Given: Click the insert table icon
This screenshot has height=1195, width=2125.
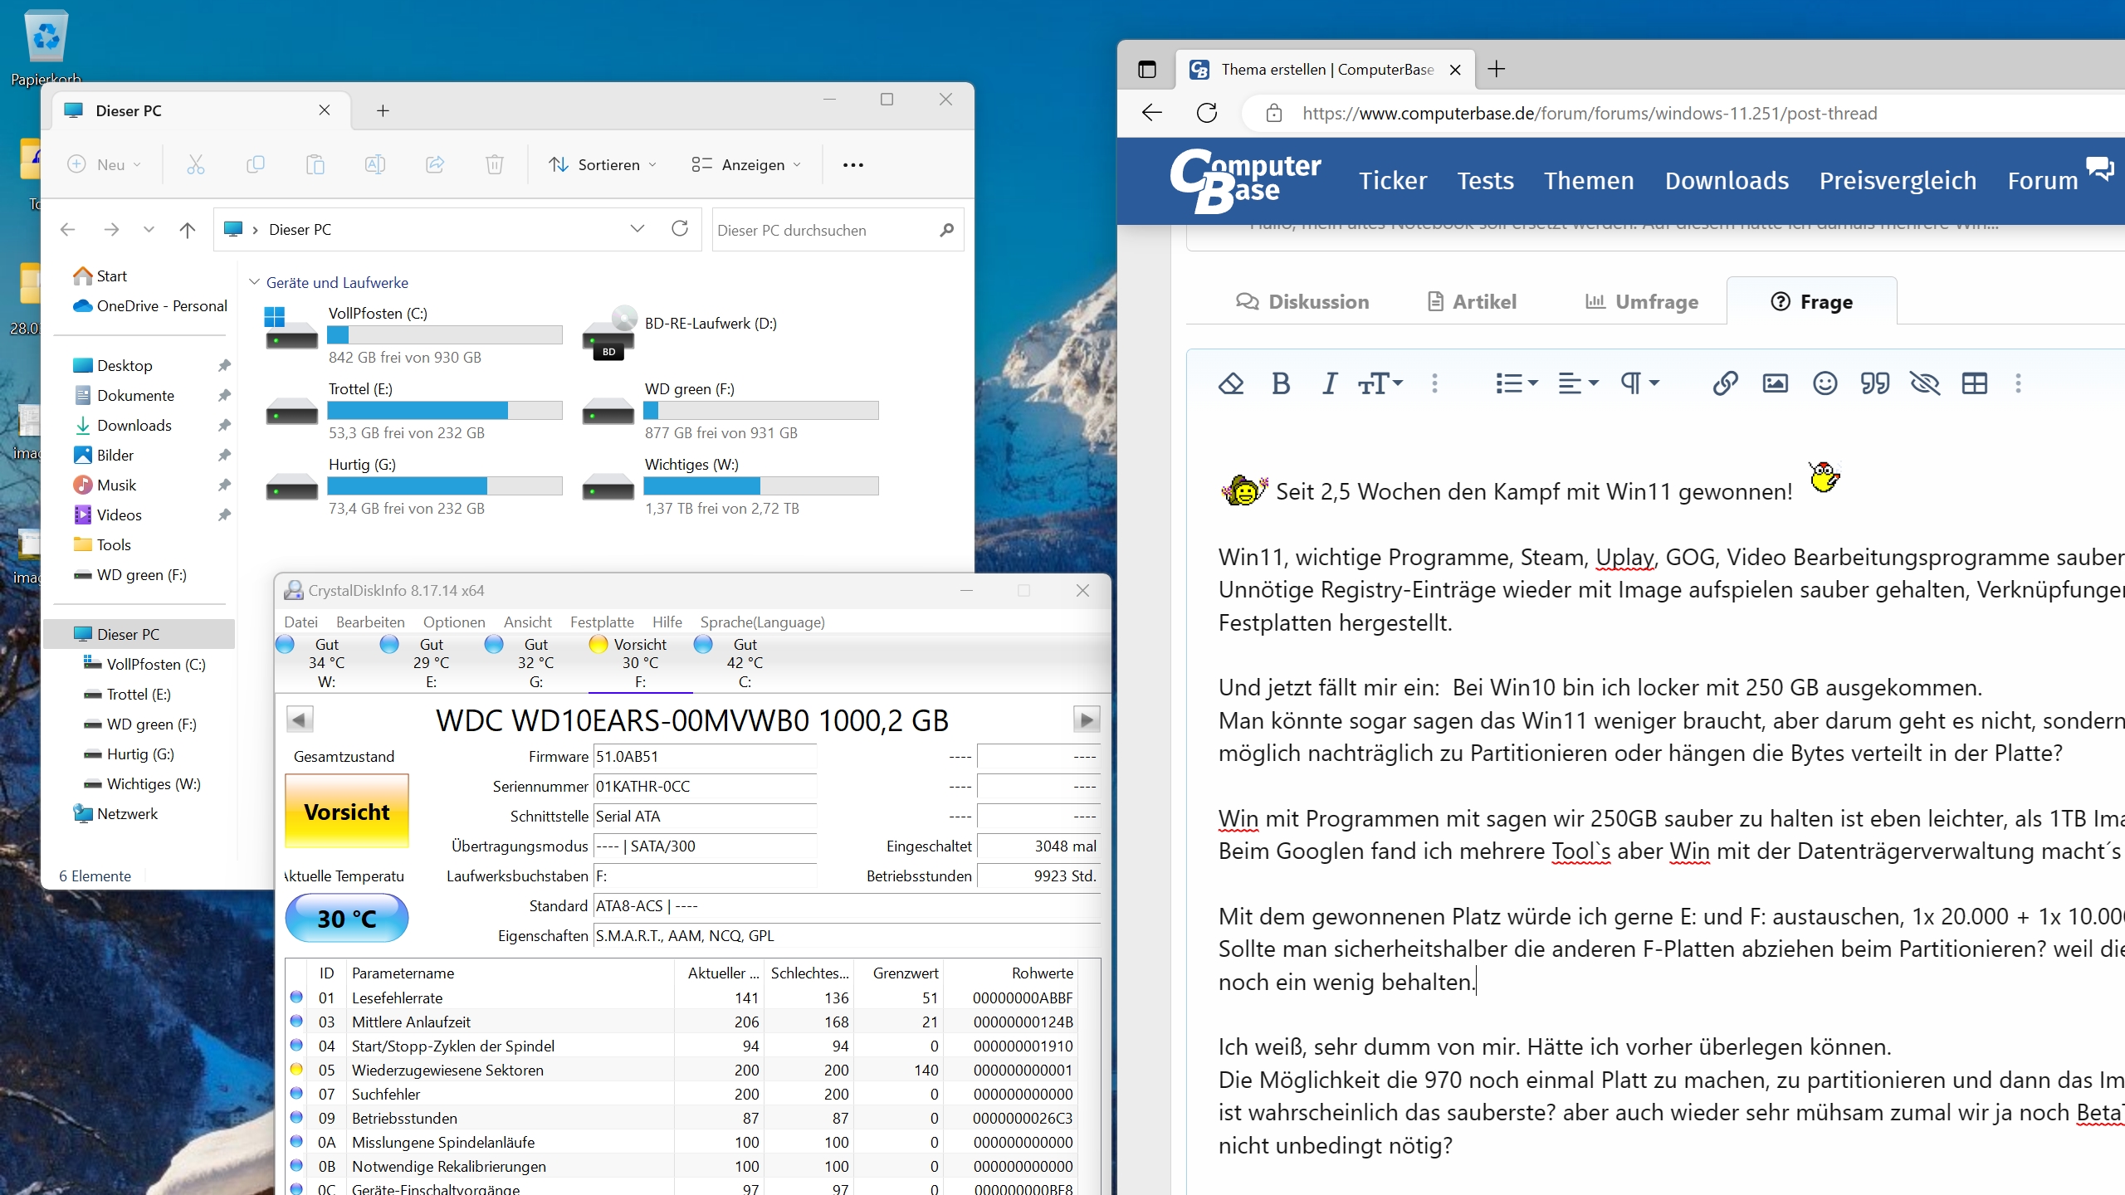Looking at the screenshot, I should pyautogui.click(x=1974, y=383).
